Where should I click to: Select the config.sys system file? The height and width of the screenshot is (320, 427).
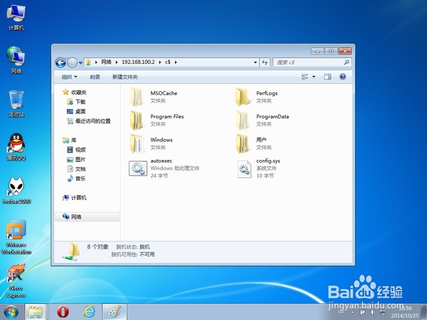tap(258, 168)
